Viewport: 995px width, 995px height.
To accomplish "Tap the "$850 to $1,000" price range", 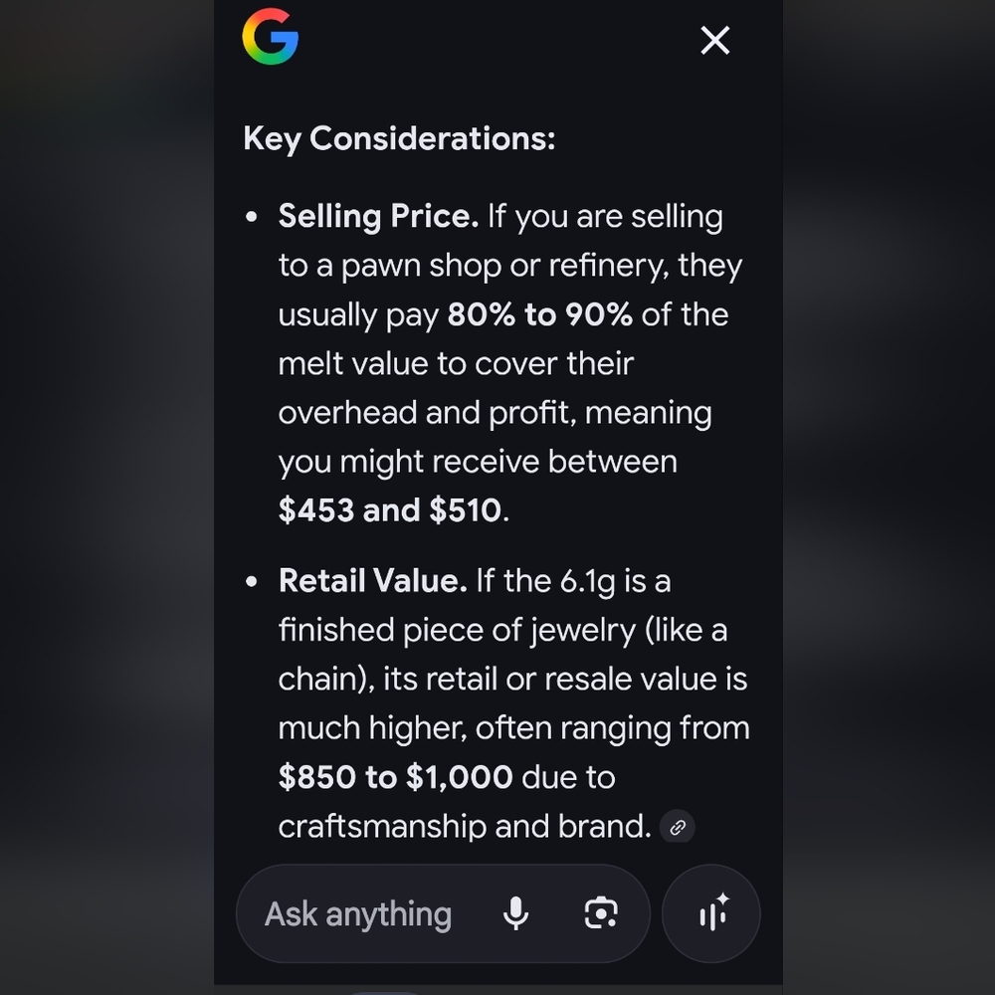I will coord(395,777).
